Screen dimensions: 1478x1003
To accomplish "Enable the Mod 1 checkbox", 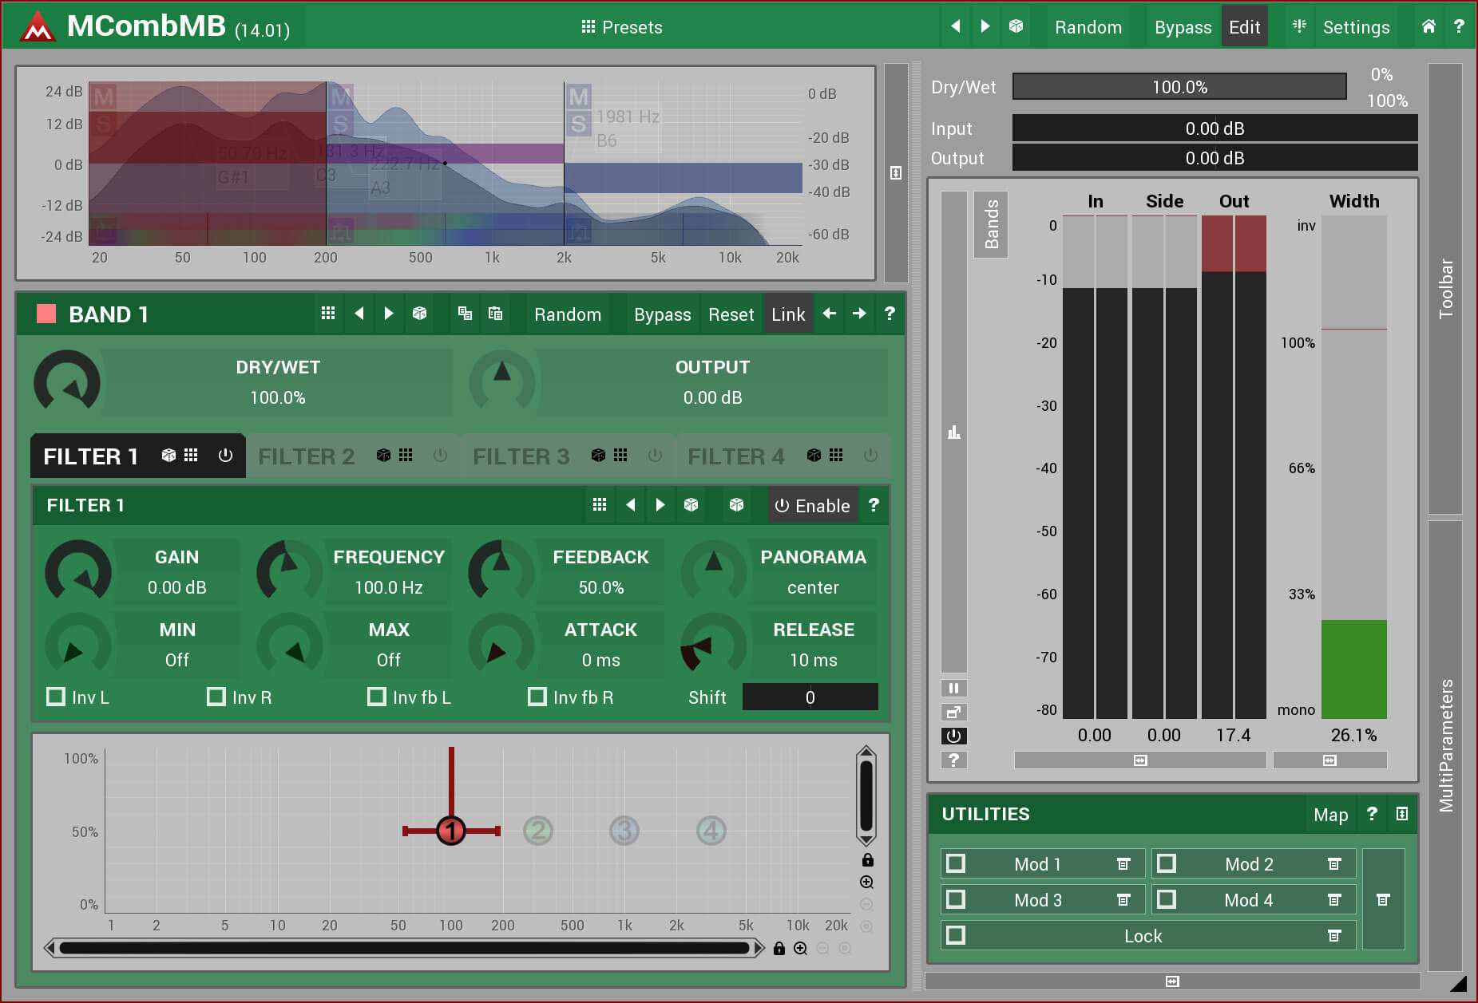I will point(956,863).
